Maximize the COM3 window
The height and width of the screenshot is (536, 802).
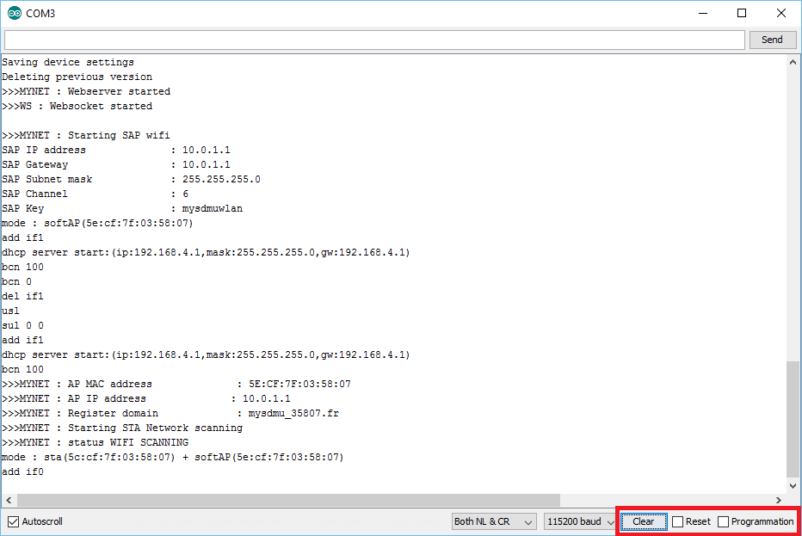tap(742, 13)
